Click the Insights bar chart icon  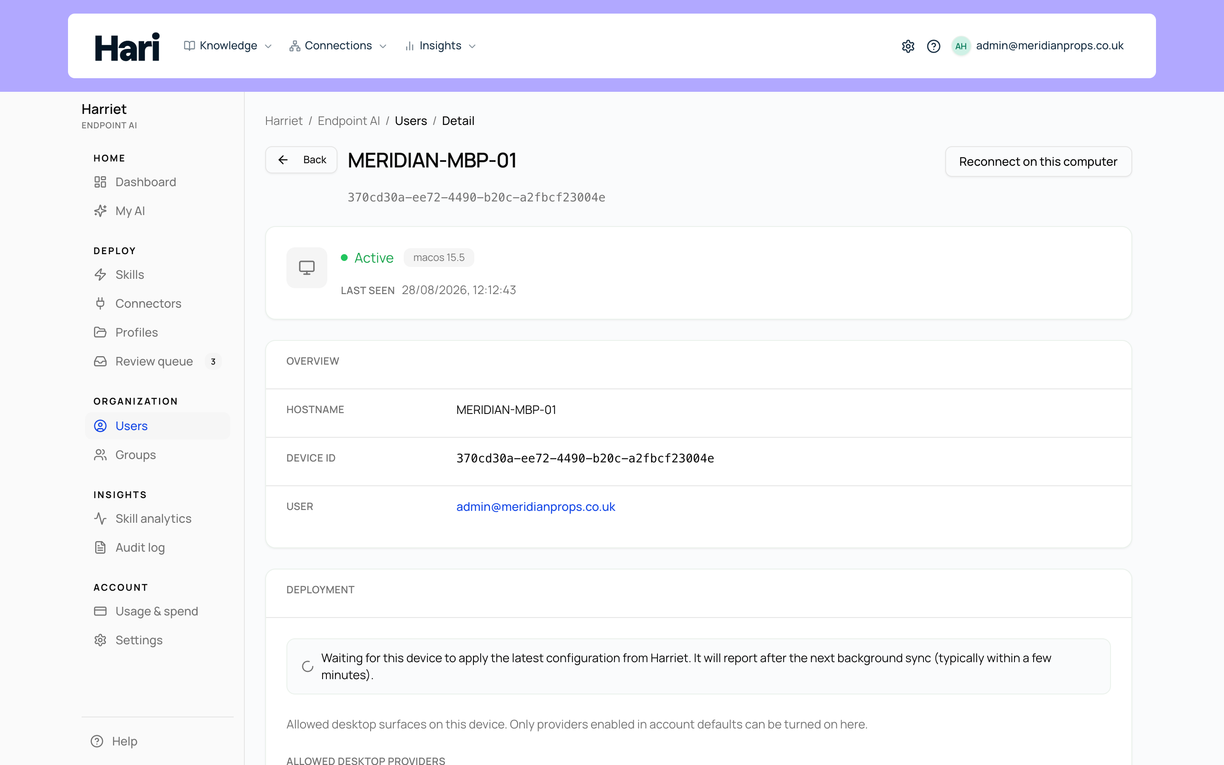point(410,46)
